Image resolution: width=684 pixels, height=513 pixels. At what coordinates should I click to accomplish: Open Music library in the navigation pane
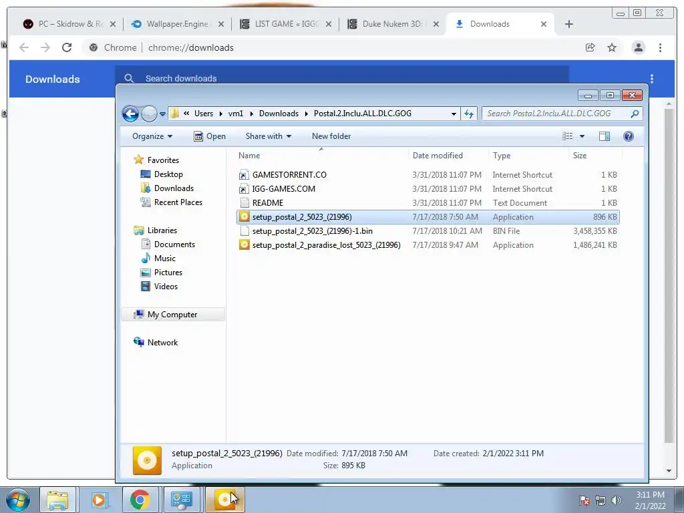pos(164,259)
